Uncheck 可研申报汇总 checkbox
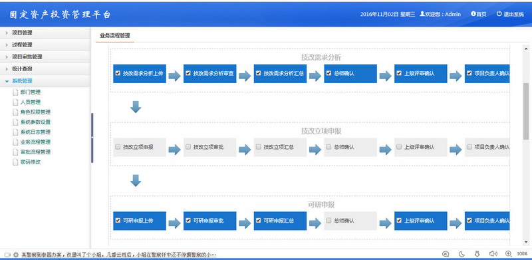 pos(258,220)
